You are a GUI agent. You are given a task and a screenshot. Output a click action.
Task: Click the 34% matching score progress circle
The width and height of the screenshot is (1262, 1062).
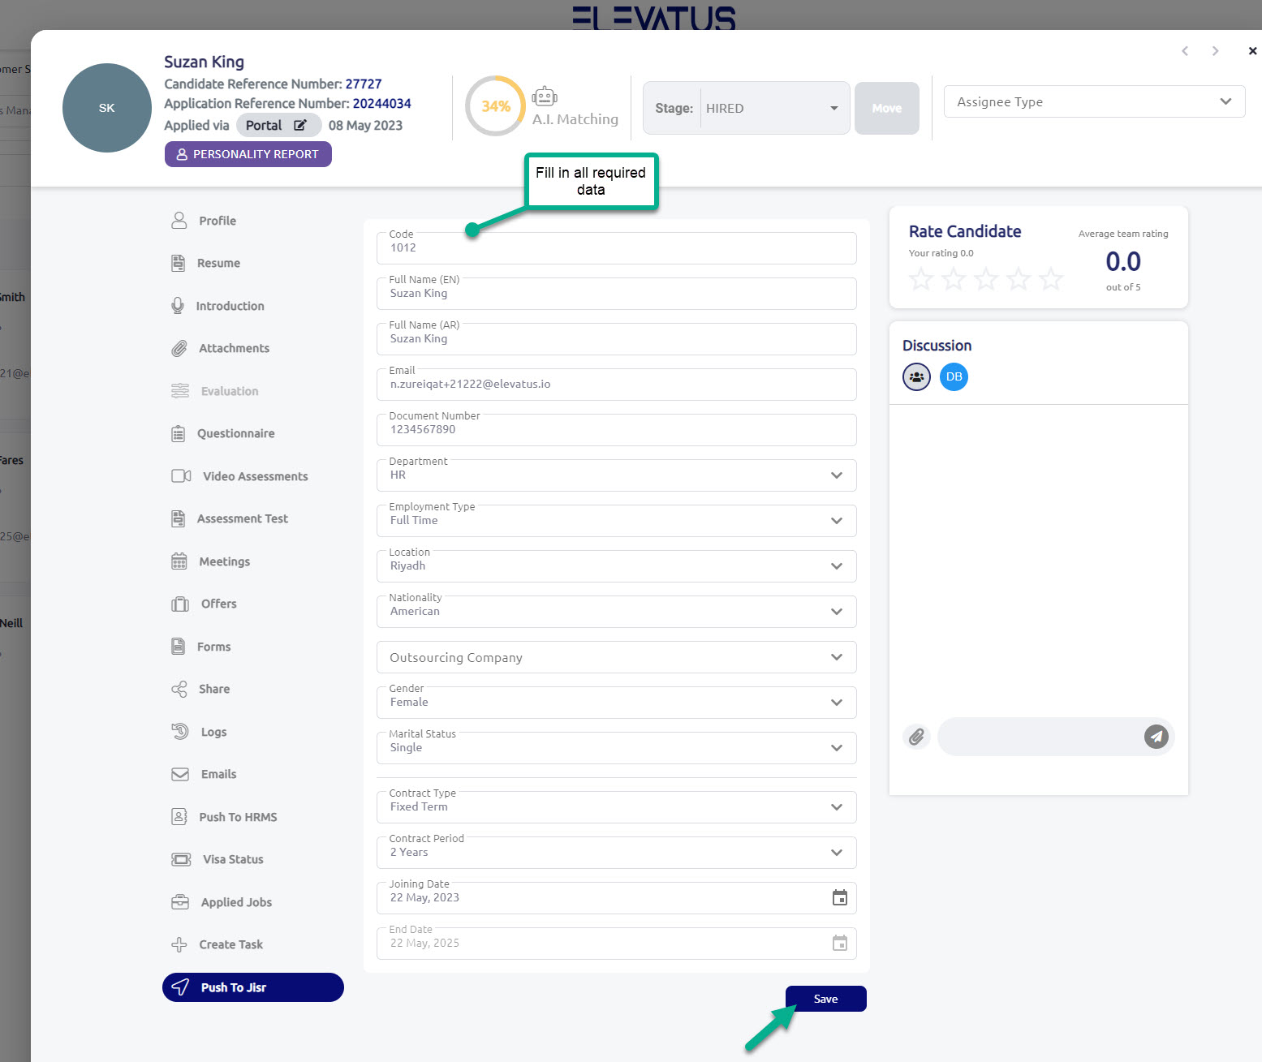pyautogui.click(x=495, y=106)
